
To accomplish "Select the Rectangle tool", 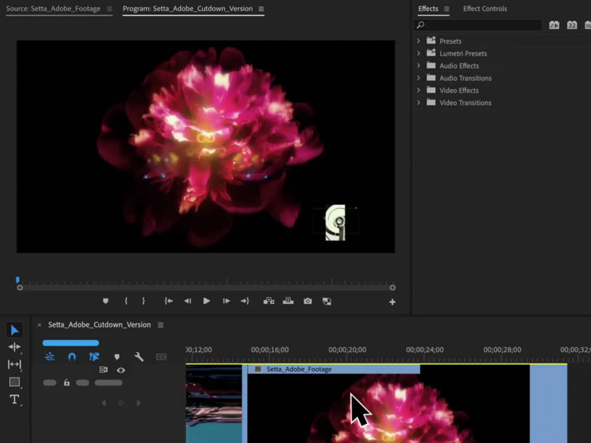I will coord(14,382).
